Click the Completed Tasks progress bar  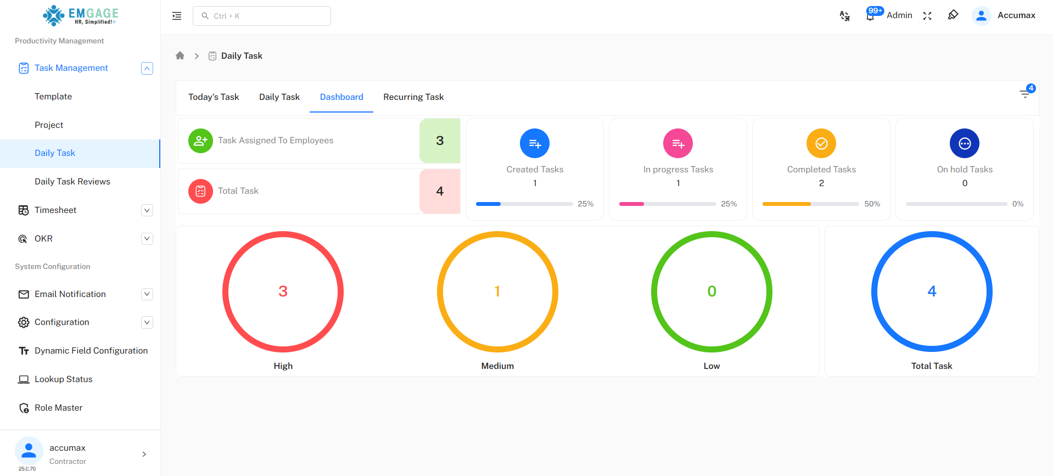tap(810, 204)
